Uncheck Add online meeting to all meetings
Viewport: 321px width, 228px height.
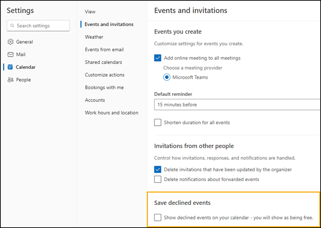coord(158,58)
